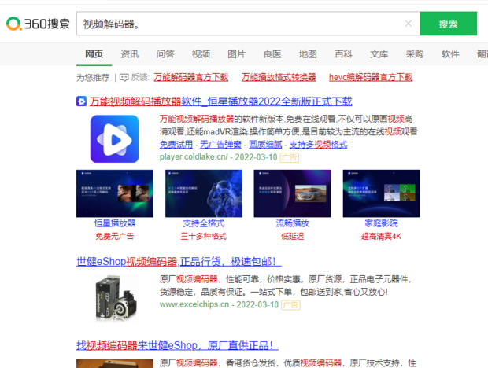Image resolution: width=488 pixels, height=368 pixels.
Task: Click the 低延迟 red caption
Action: tap(293, 237)
